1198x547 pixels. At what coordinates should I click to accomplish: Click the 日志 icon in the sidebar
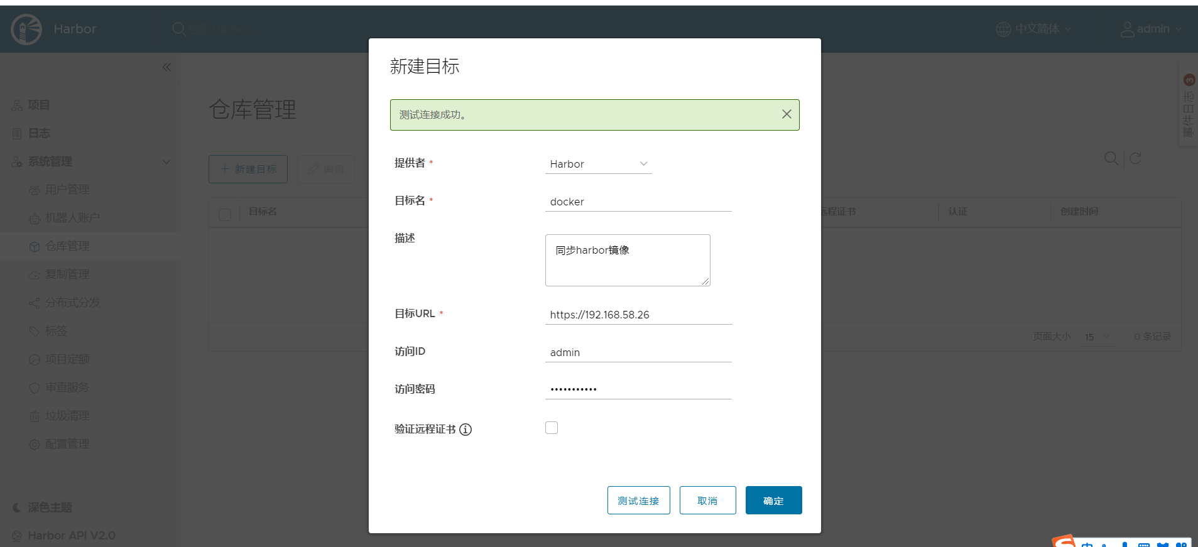pos(17,134)
